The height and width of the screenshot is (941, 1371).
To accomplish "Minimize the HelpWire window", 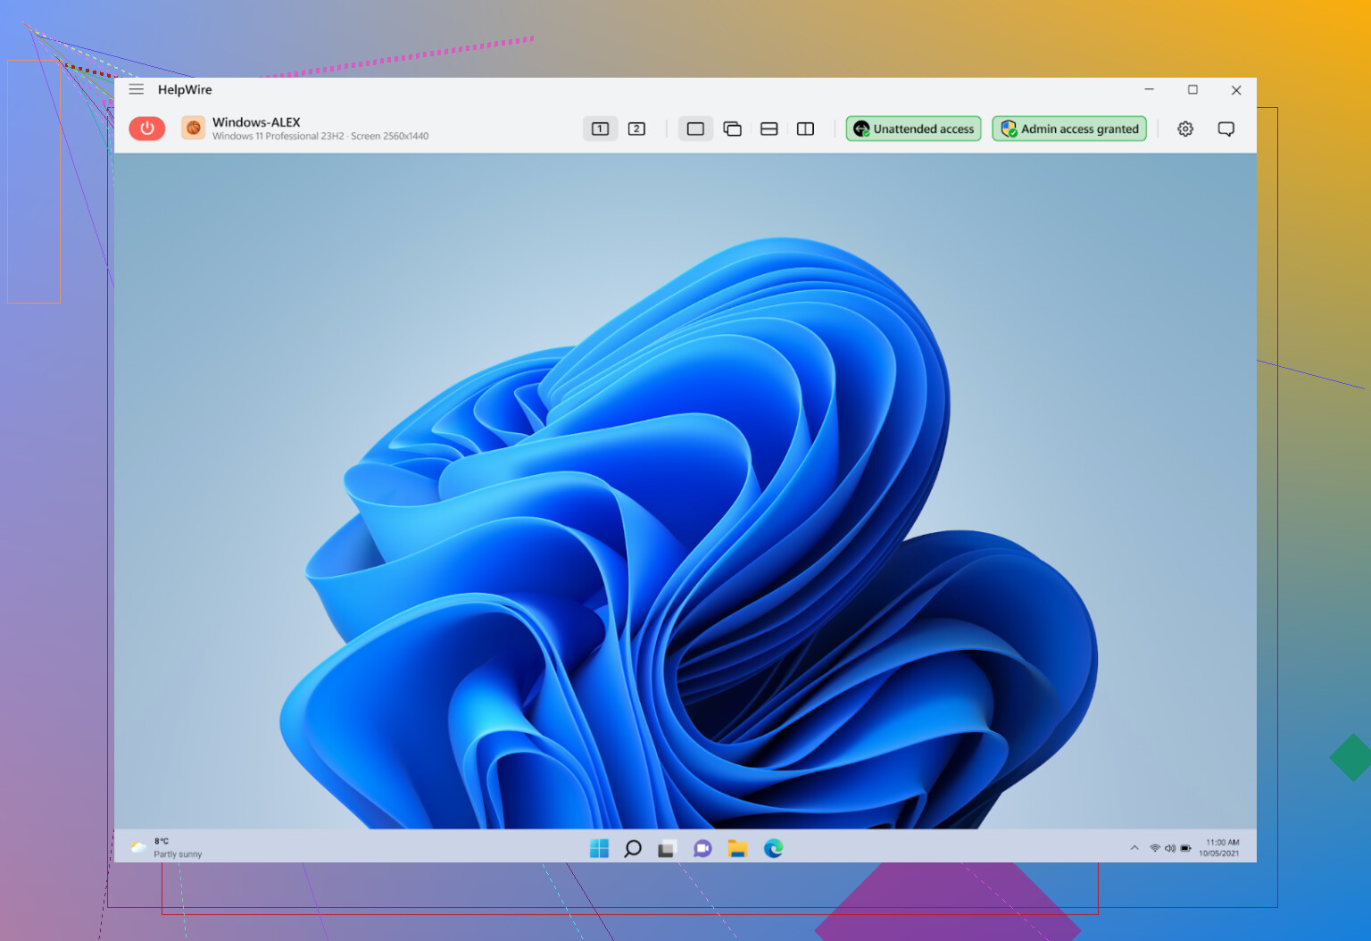I will 1150,89.
